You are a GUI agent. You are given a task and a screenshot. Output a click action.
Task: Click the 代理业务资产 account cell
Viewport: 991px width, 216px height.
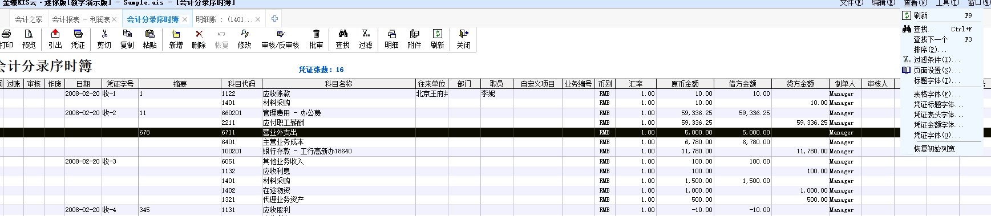[338, 200]
